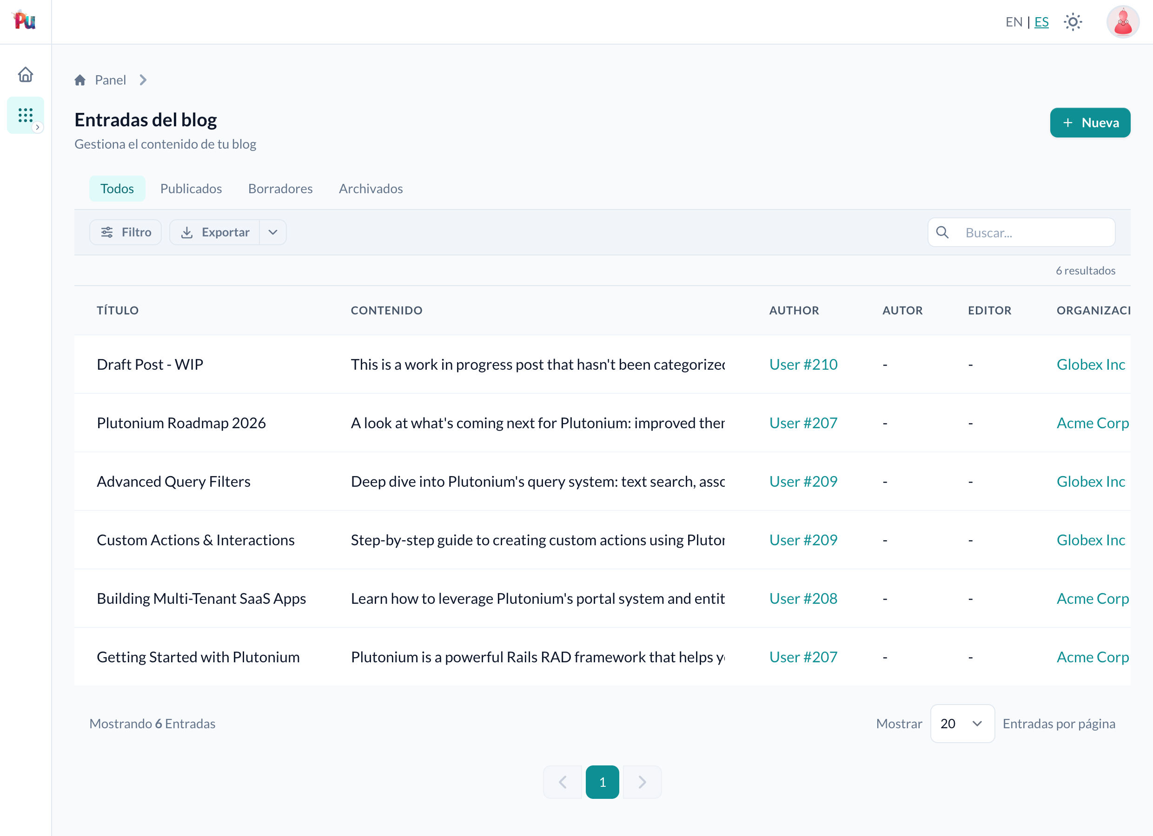The height and width of the screenshot is (836, 1153).
Task: Expand the Exportar dropdown arrow
Action: point(273,232)
